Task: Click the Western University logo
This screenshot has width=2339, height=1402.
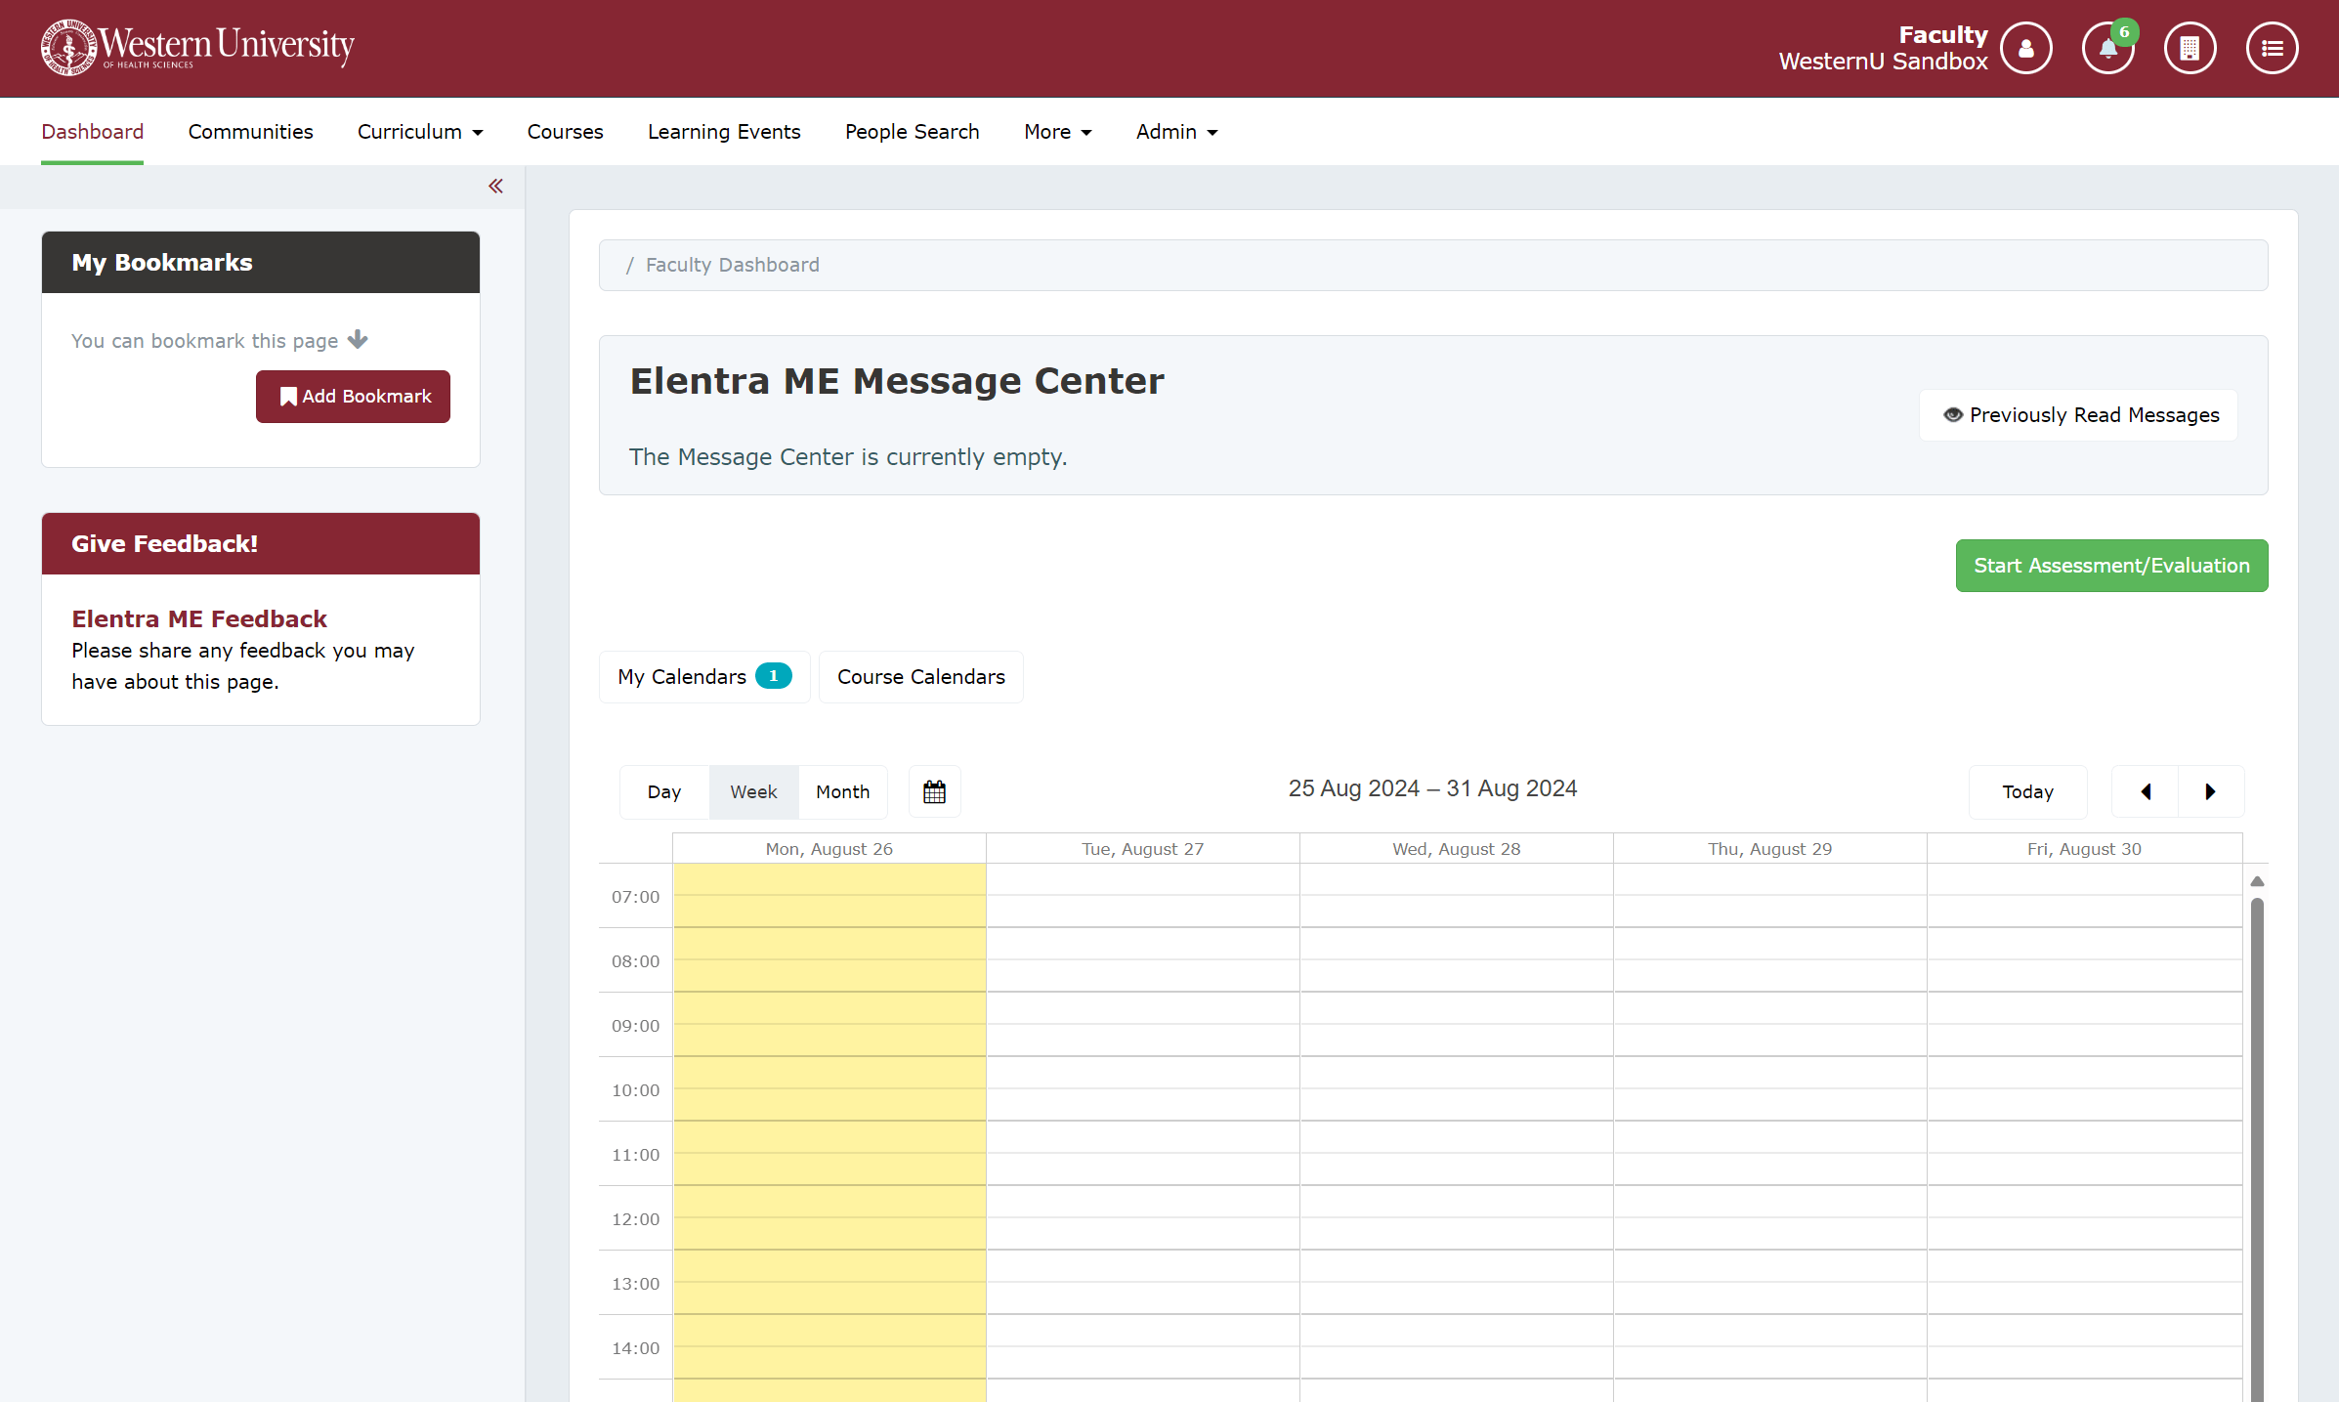Action: point(197,47)
